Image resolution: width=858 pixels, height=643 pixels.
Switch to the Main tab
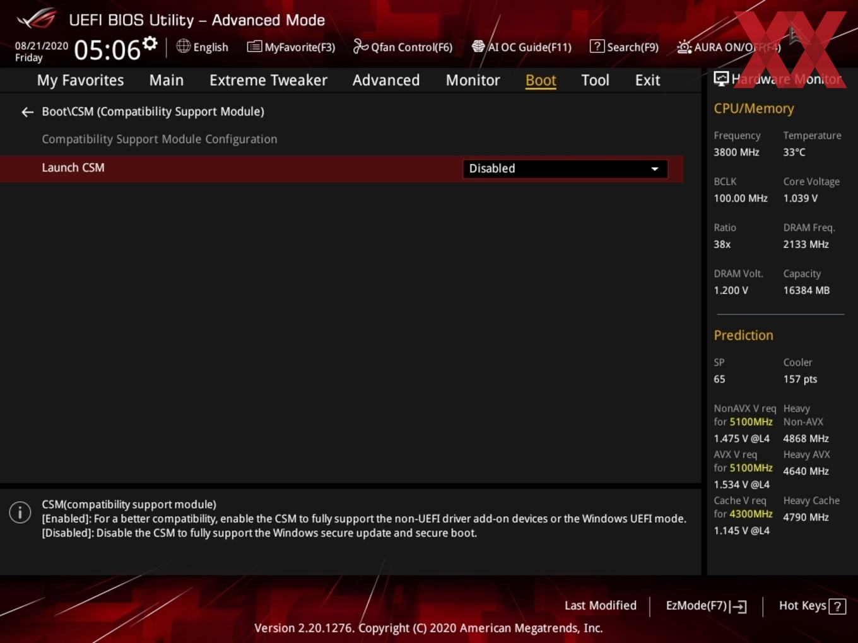167,80
